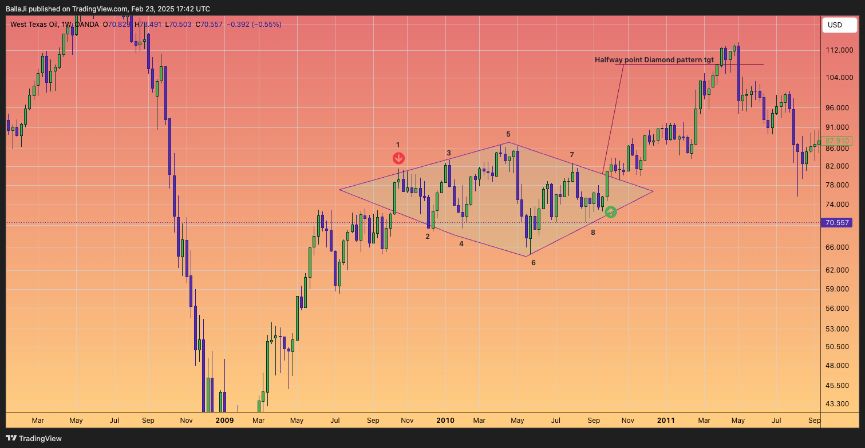Click the 2010 label on the time axis
Screen dimensions: 865x448
(445, 421)
